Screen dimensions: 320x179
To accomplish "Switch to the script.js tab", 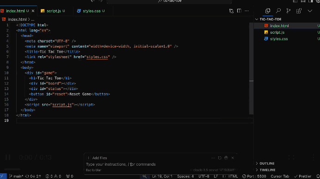I will click(54, 11).
